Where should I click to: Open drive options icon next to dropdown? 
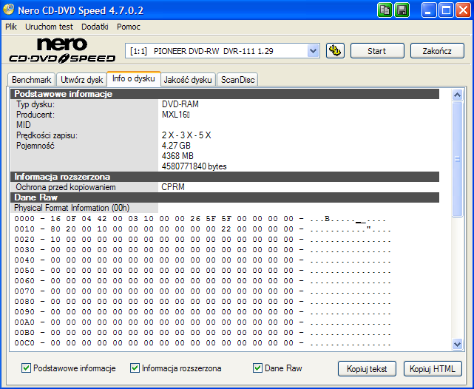click(335, 51)
